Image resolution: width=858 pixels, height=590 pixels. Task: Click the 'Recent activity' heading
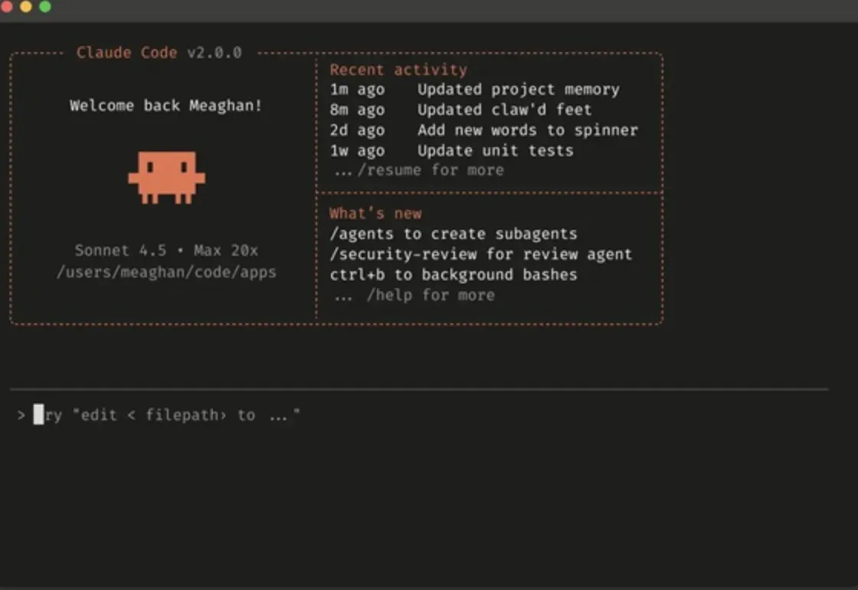pyautogui.click(x=398, y=70)
